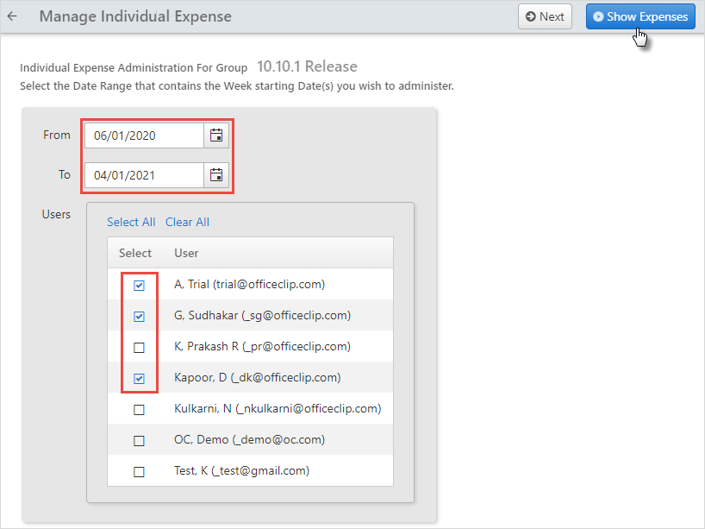The height and width of the screenshot is (529, 705).
Task: Uncheck the Kapoor, D user checkbox
Action: [x=139, y=379]
